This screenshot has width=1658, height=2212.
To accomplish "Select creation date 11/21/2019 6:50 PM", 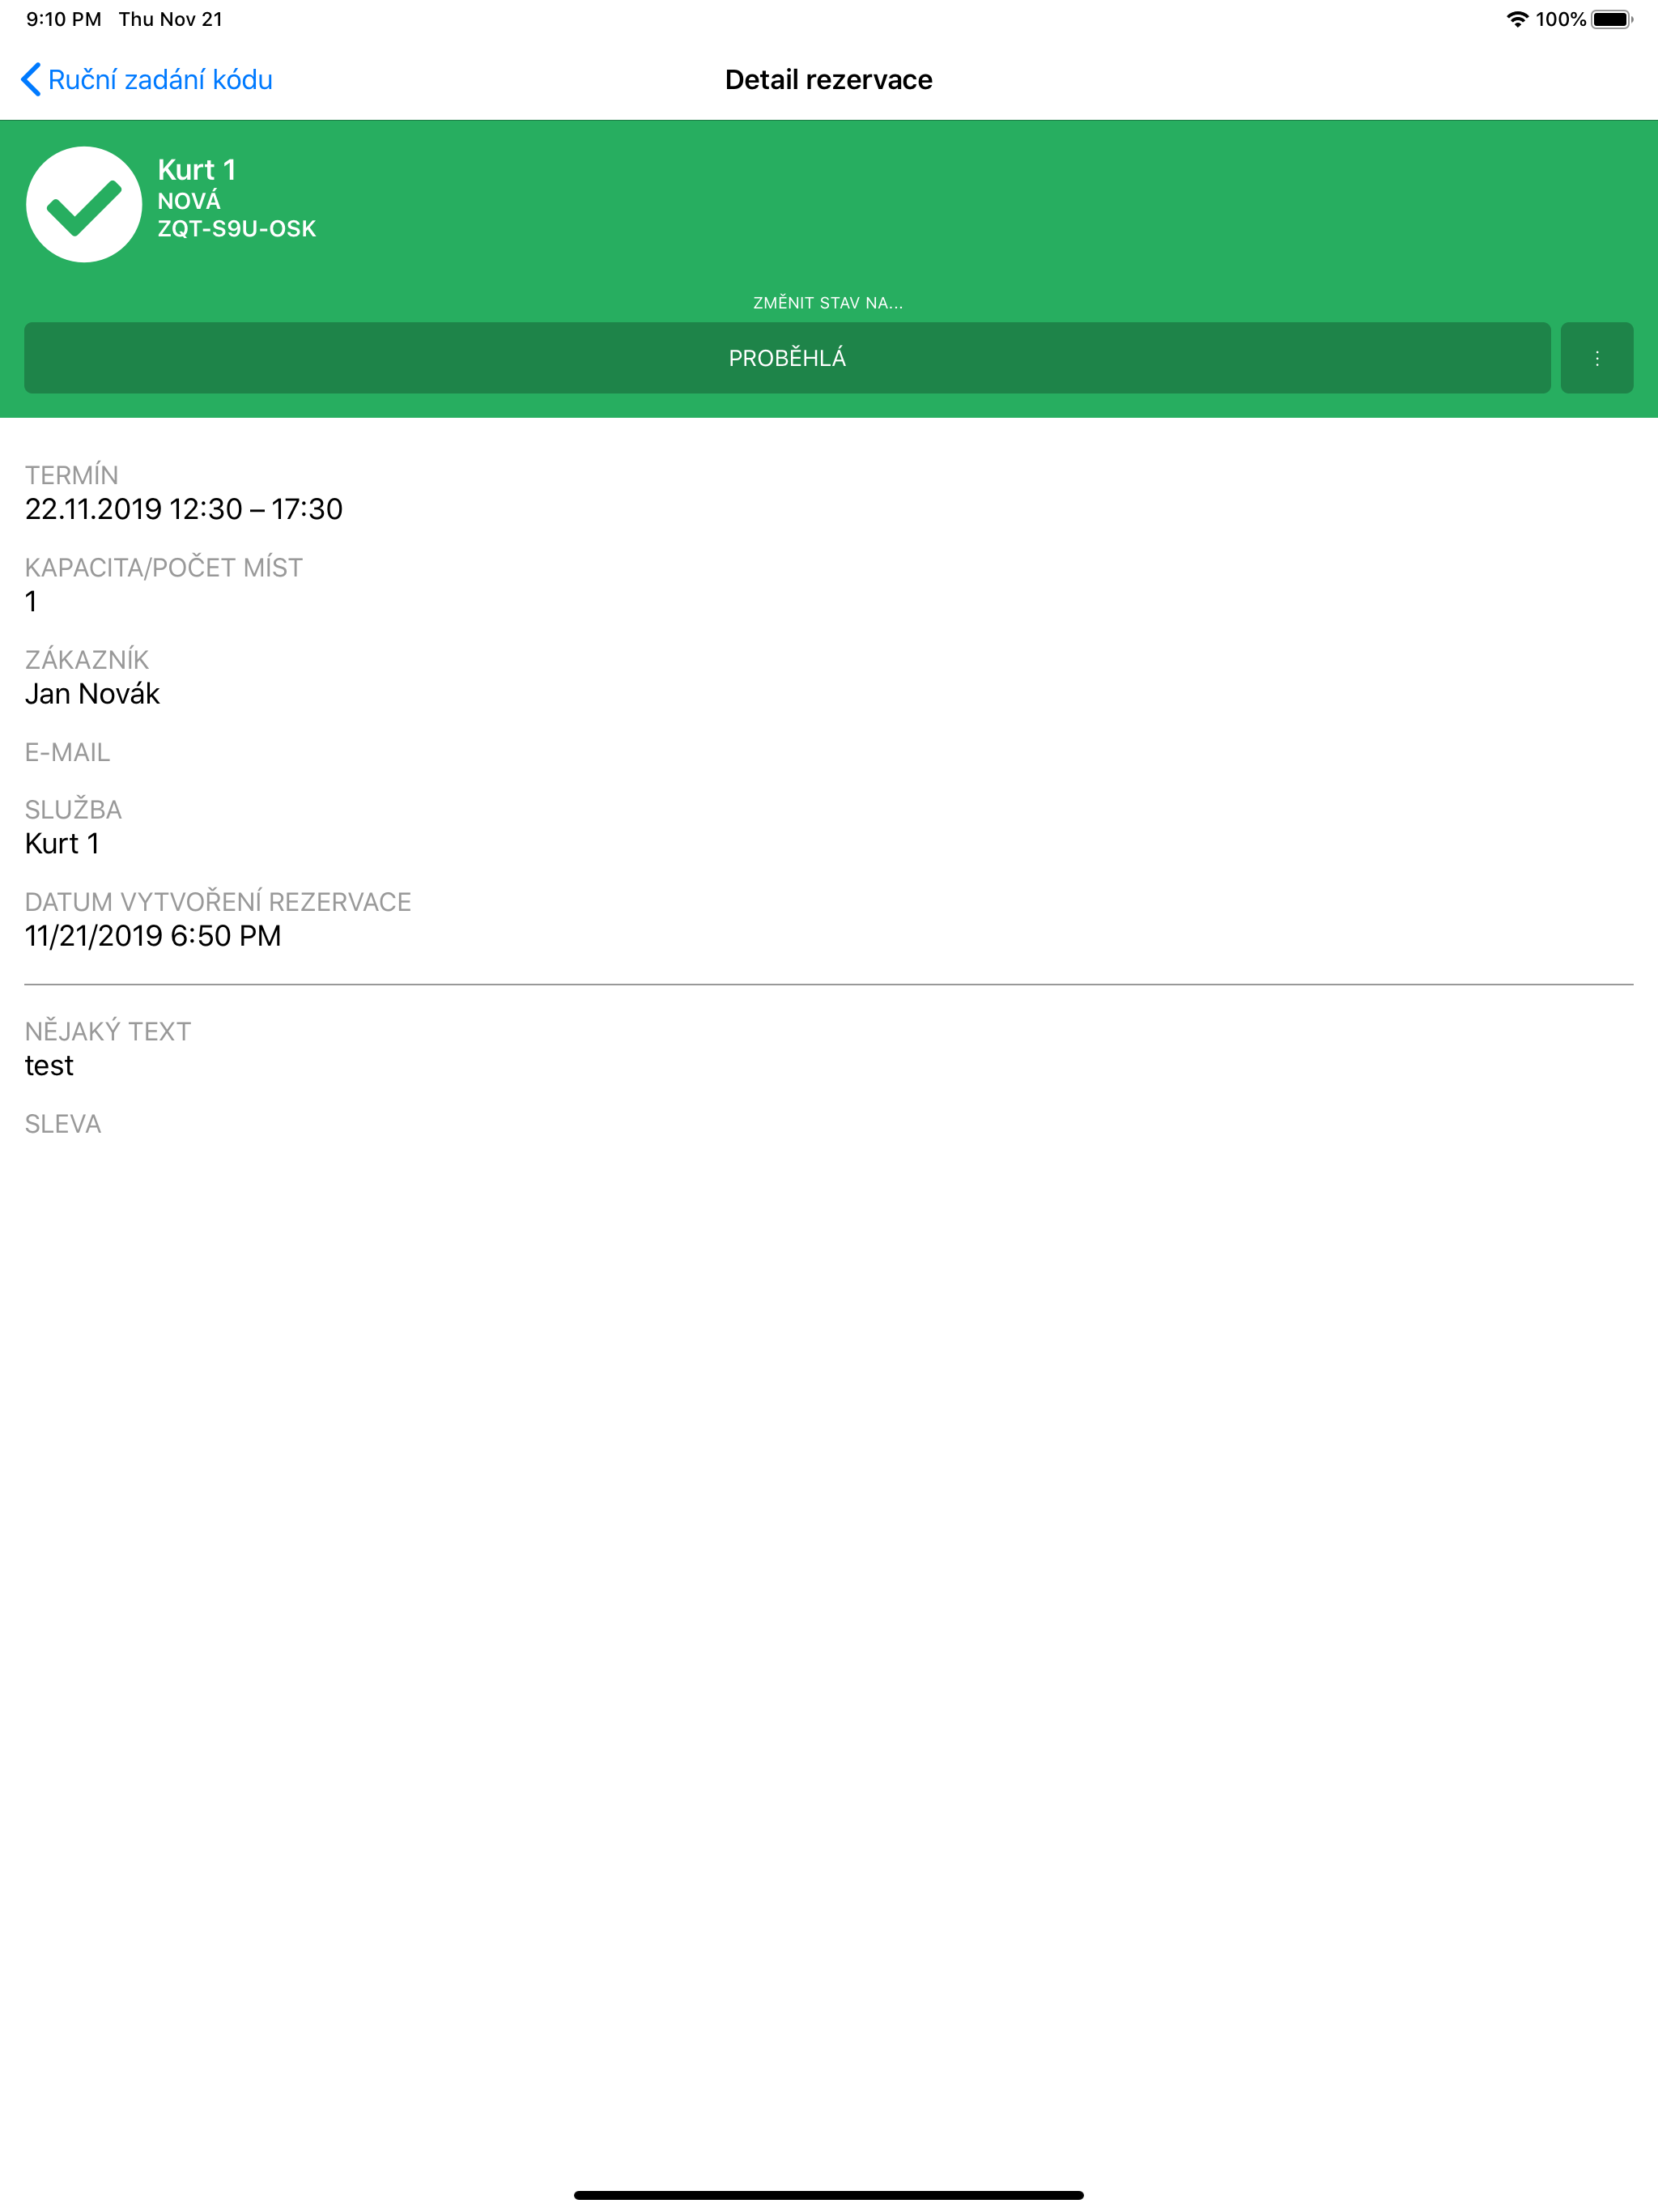I will click(x=153, y=936).
